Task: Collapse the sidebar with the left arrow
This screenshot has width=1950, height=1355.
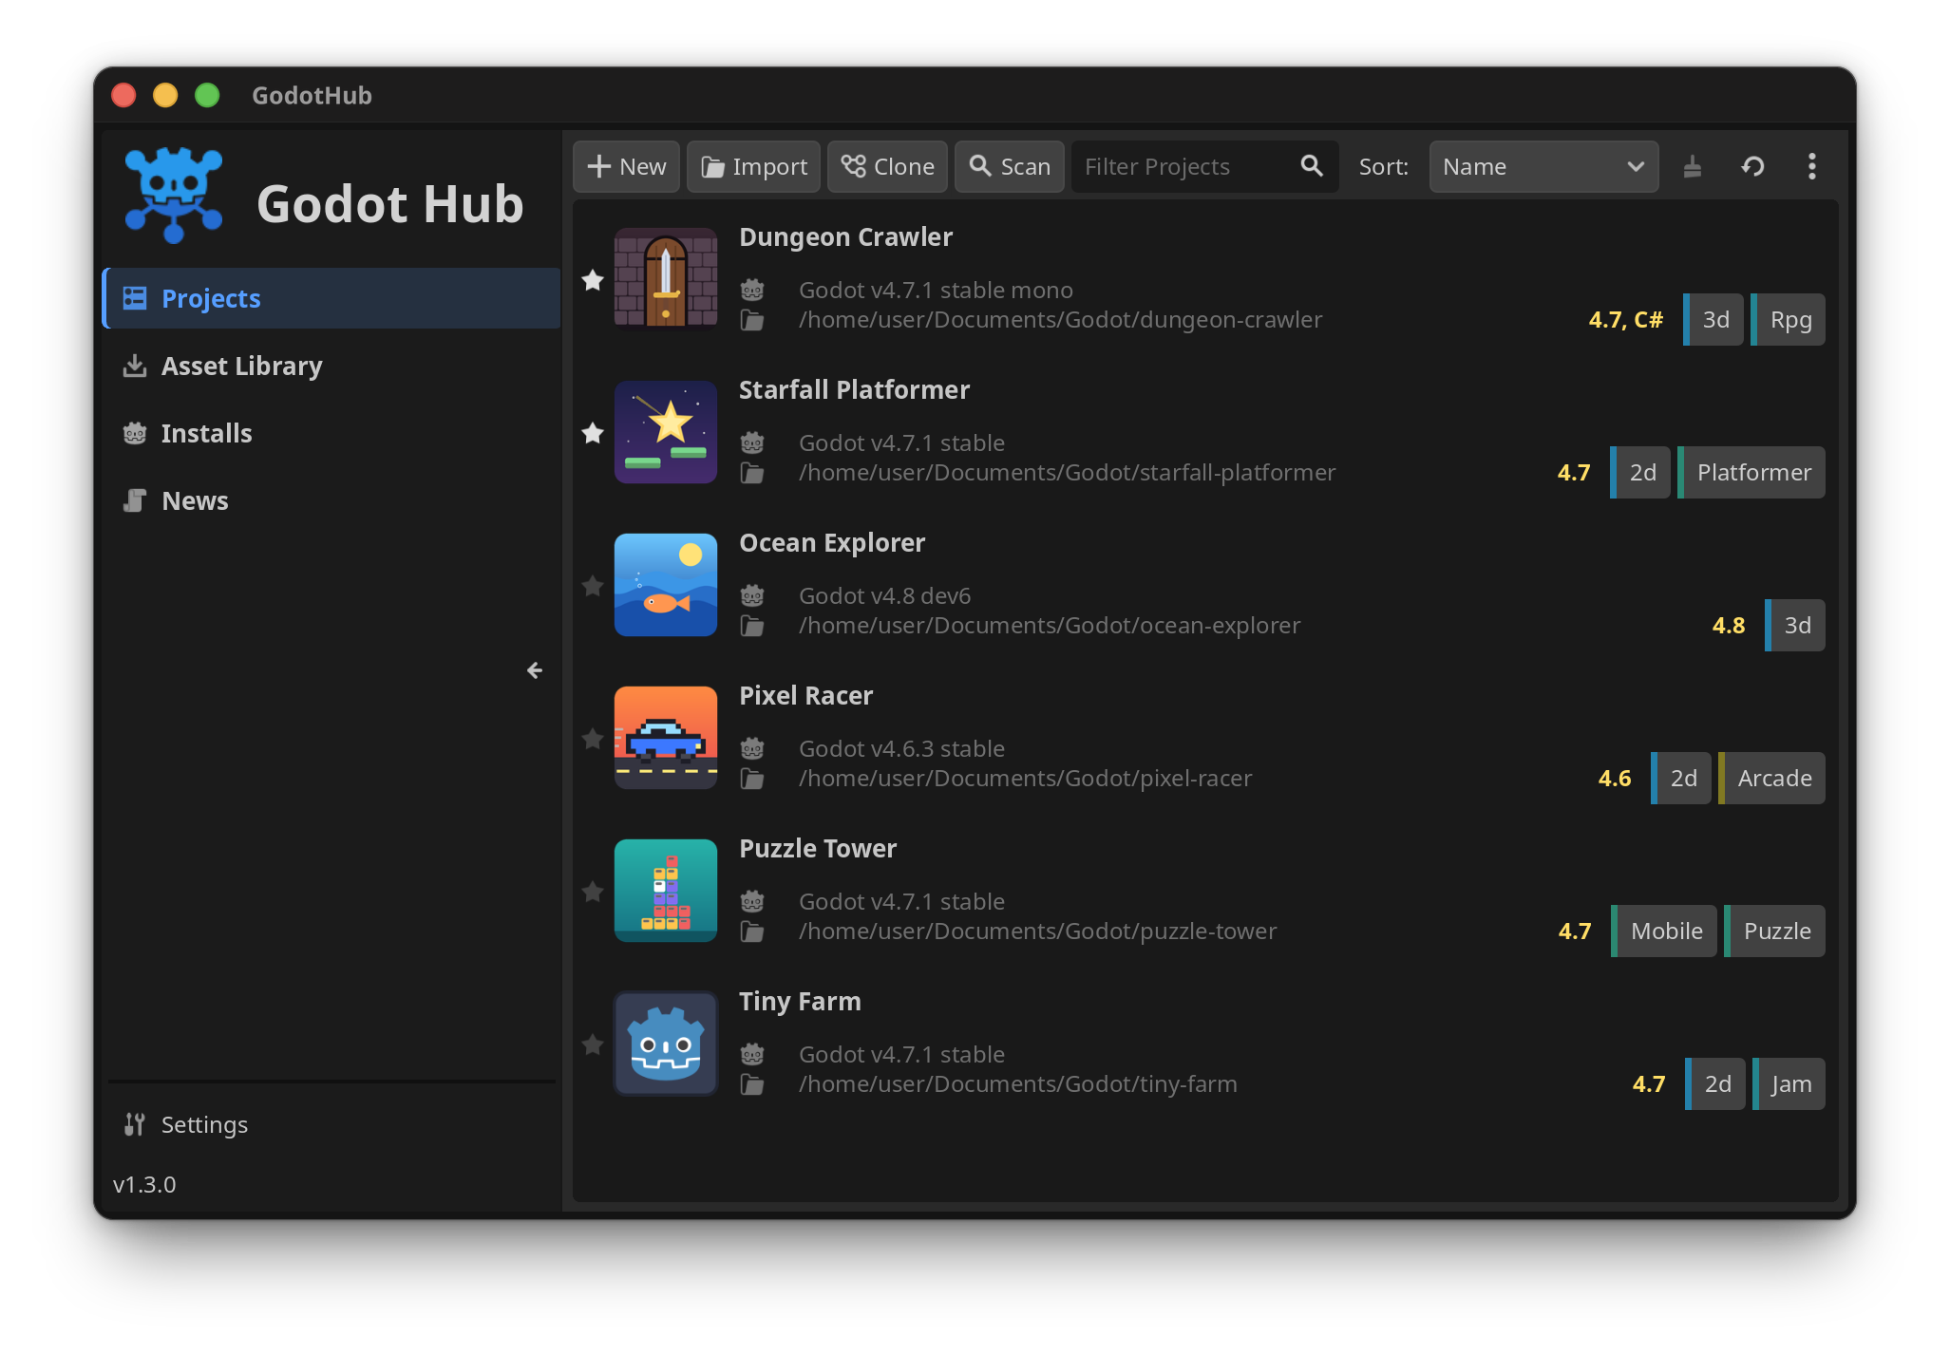Action: (535, 670)
